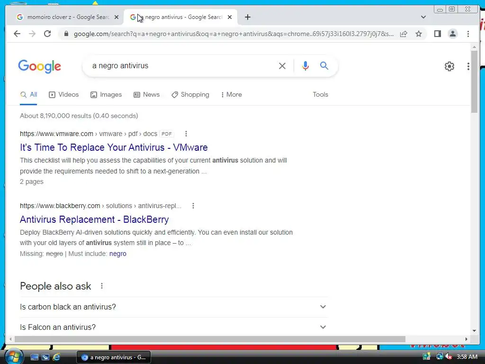
Task: Click the vertical scrollbar thumb
Action: (474, 82)
